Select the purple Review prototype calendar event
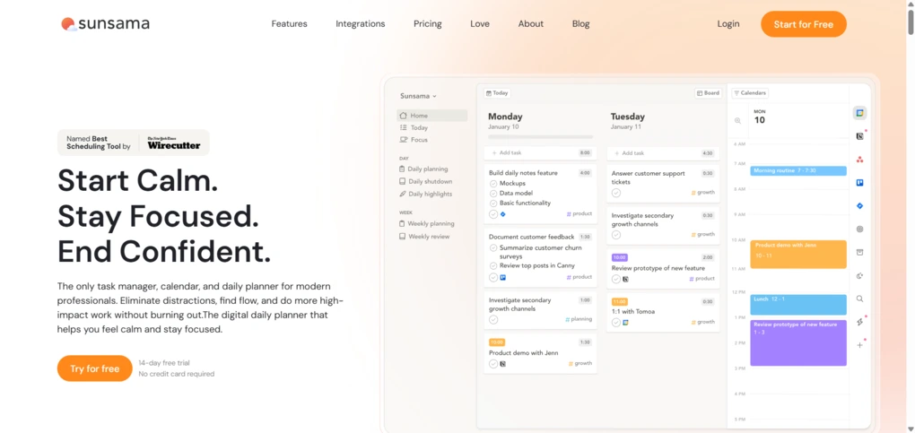The image size is (915, 433). click(x=797, y=342)
